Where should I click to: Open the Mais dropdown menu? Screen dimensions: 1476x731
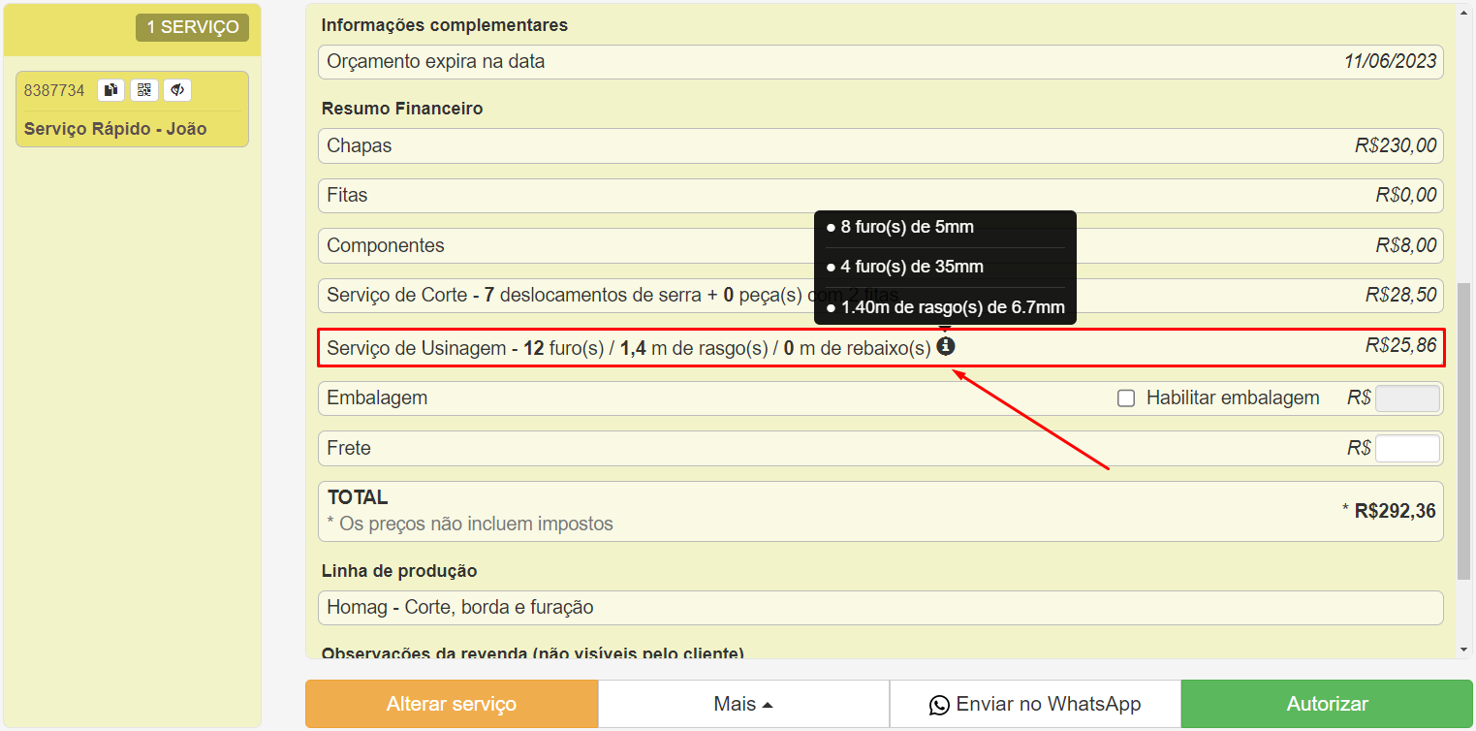click(x=743, y=704)
